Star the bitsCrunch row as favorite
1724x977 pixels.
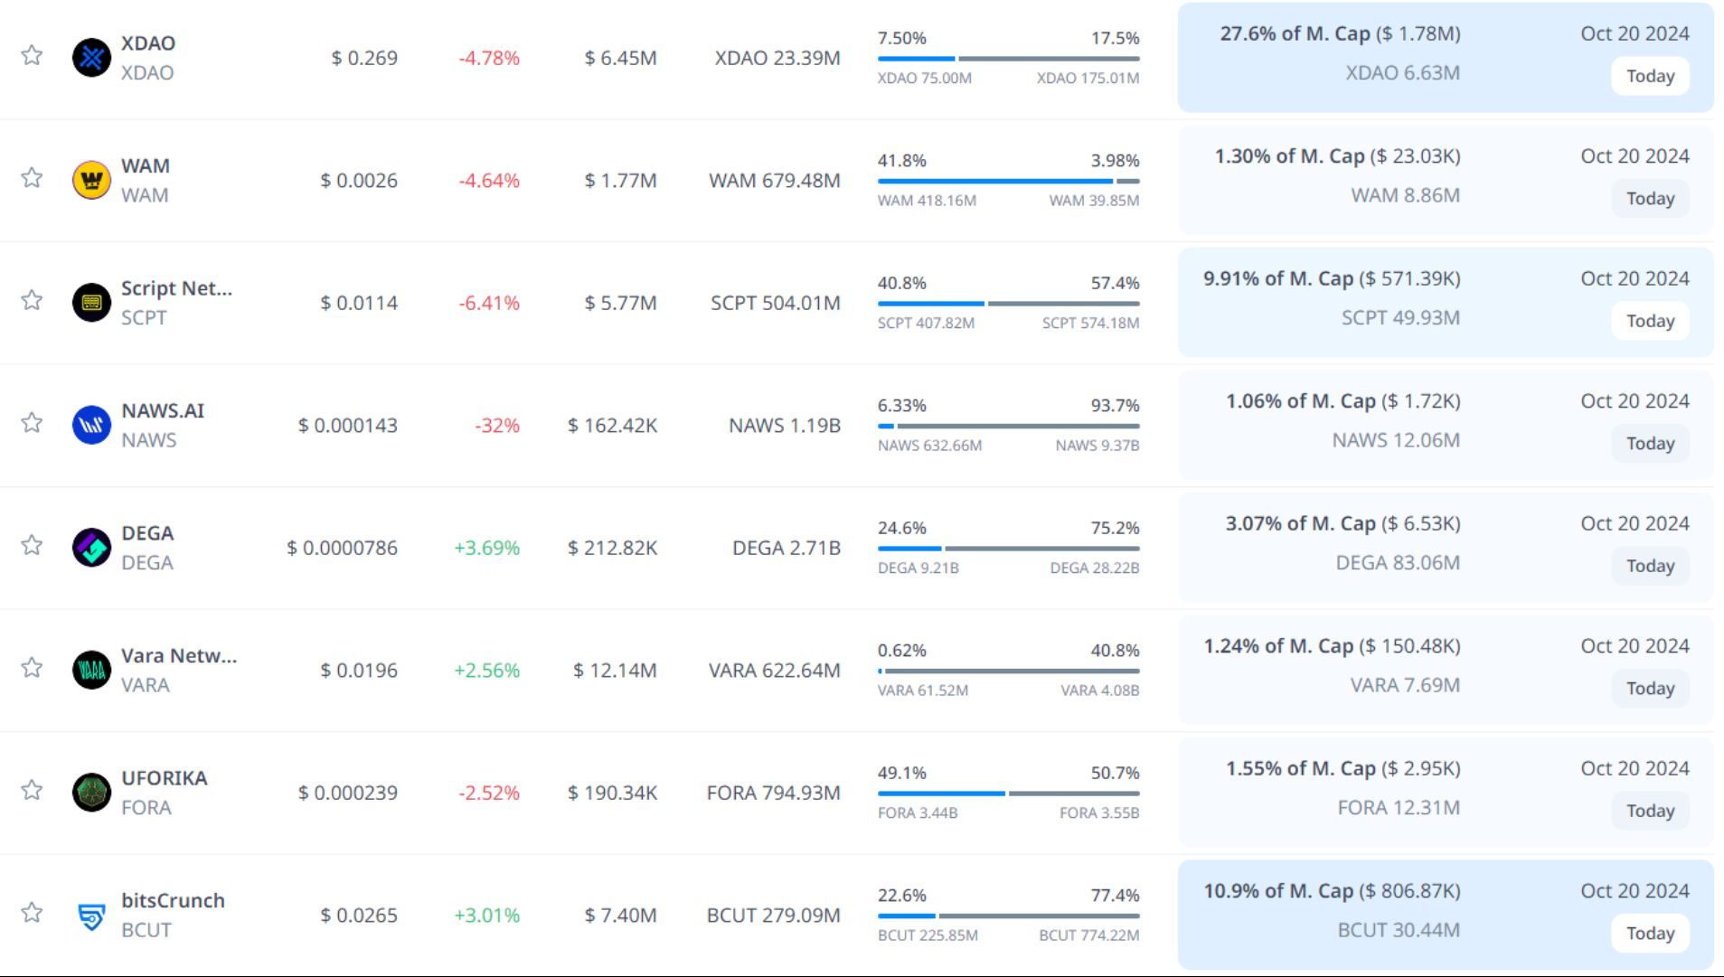pos(32,913)
